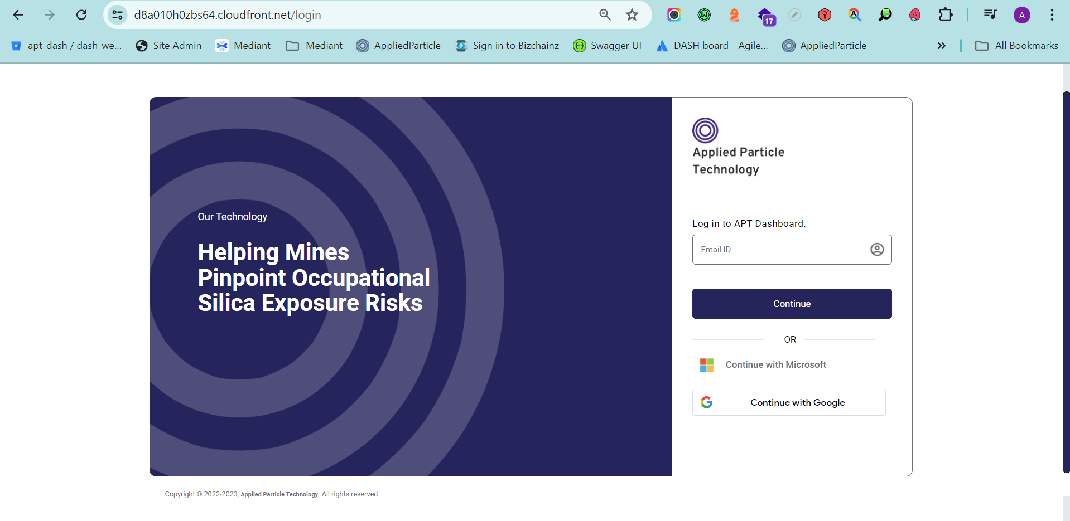Open the Mediant bookmarks folder

pyautogui.click(x=314, y=46)
